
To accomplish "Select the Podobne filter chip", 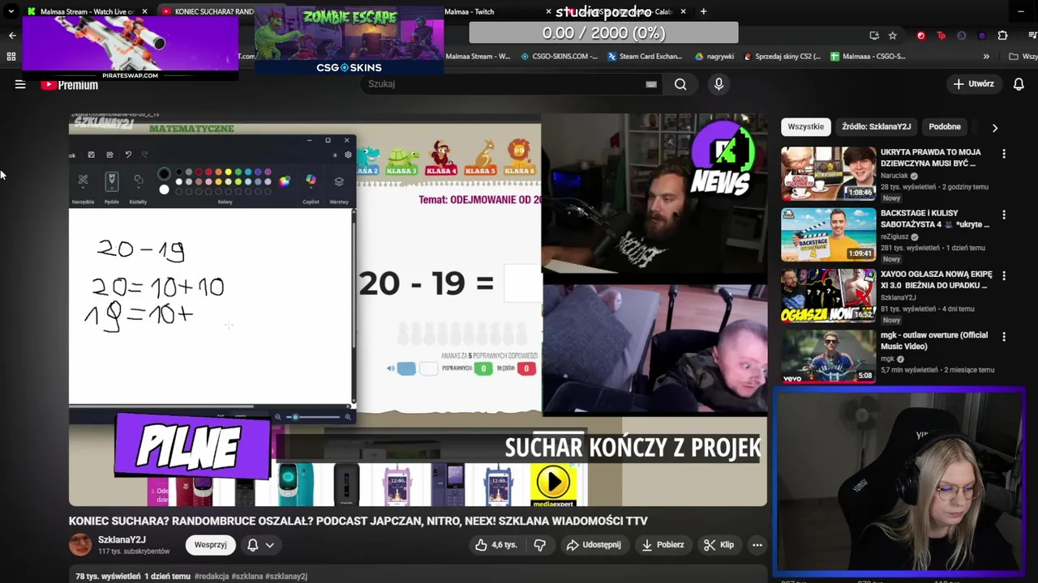I will tap(945, 126).
